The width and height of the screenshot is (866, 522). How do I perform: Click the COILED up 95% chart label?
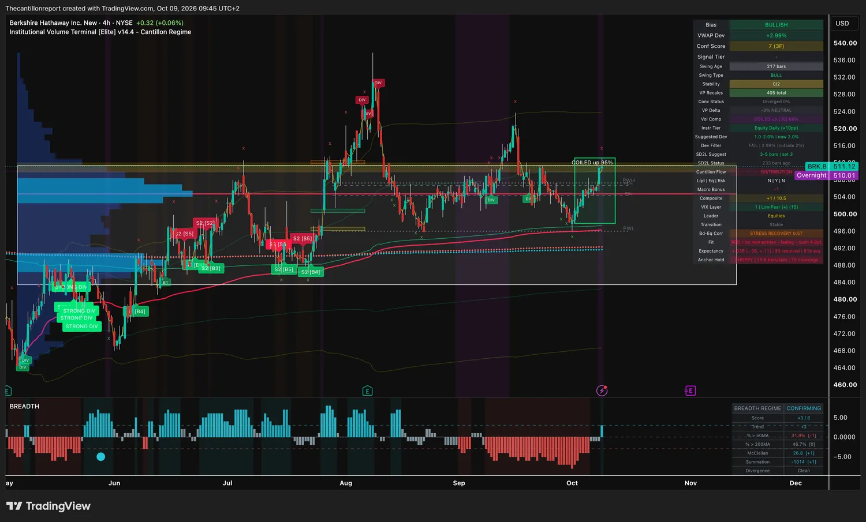[592, 163]
